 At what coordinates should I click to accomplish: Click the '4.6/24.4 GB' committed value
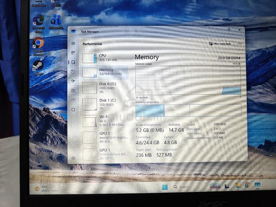(147, 143)
